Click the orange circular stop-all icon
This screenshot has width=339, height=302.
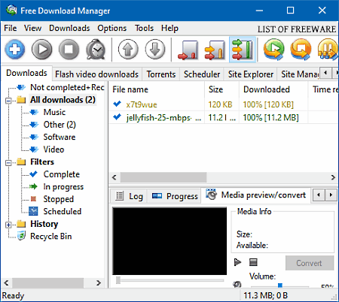pyautogui.click(x=301, y=50)
